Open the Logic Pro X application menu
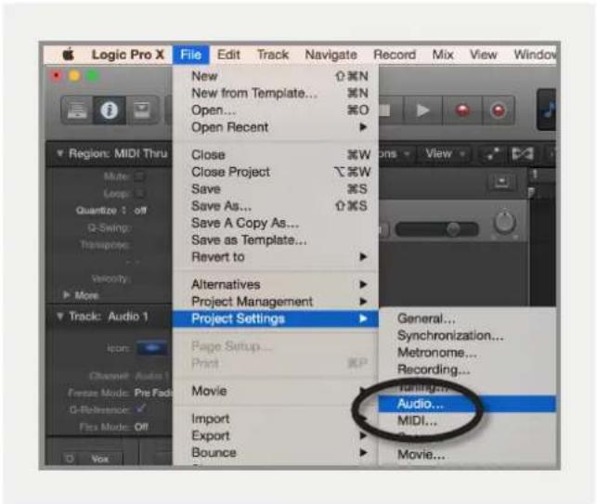Viewport: 597px width, 504px height. (128, 55)
